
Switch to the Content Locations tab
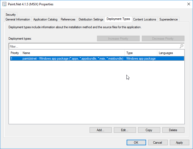pyautogui.click(x=144, y=19)
